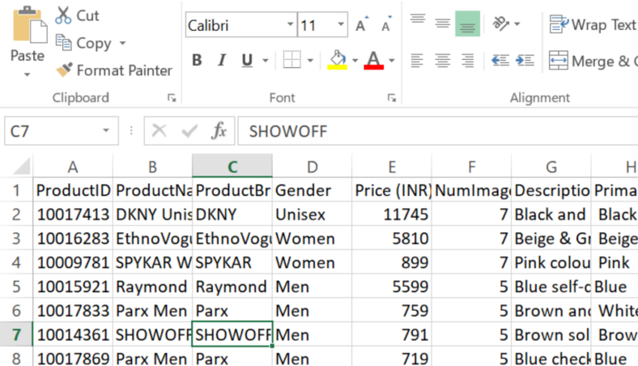Image resolution: width=638 pixels, height=366 pixels.
Task: Open the Paste options dropdown arrow
Action: click(x=28, y=74)
